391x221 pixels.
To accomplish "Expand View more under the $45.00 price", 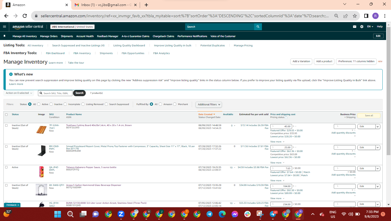I will point(277,142).
